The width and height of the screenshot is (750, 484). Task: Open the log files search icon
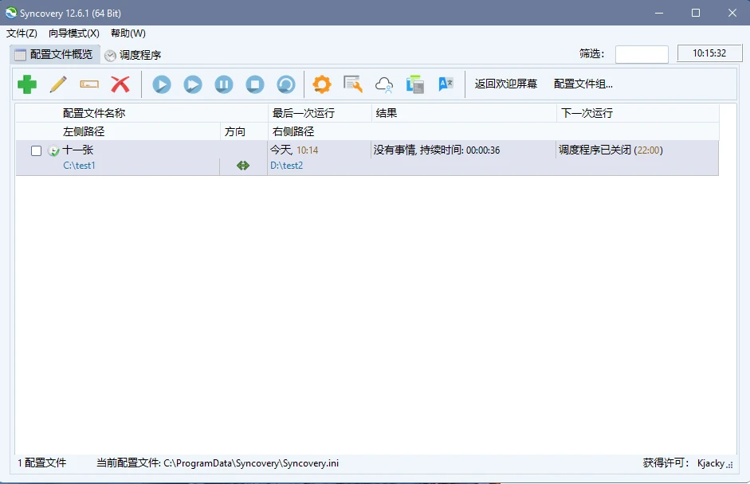coord(353,84)
